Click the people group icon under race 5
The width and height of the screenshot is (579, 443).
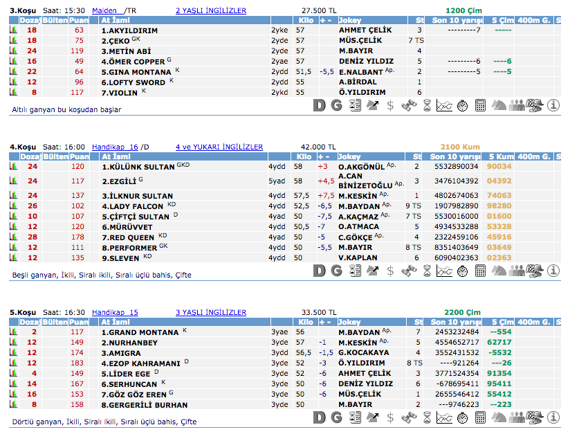[x=516, y=417]
